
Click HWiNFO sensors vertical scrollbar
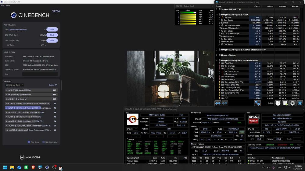(x=302, y=16)
